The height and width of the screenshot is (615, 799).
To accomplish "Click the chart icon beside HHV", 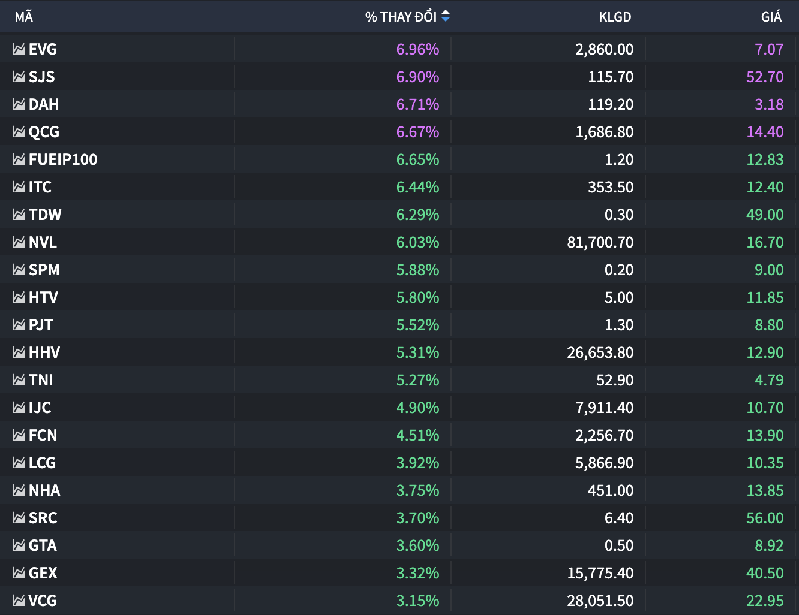I will 19,352.
